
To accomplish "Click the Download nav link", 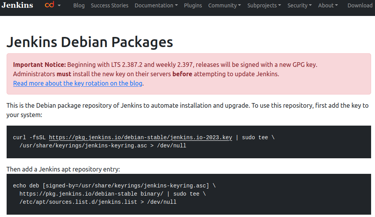I will point(360,5).
